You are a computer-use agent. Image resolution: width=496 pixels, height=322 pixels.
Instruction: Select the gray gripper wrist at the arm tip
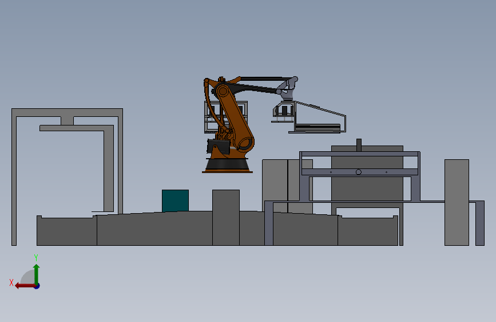(x=288, y=88)
